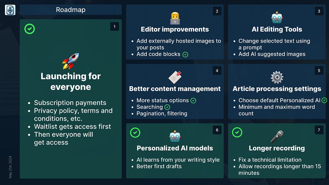This screenshot has height=185, width=329.
Task: Click the robot icon above Personalized AI models
Action: tap(175, 137)
